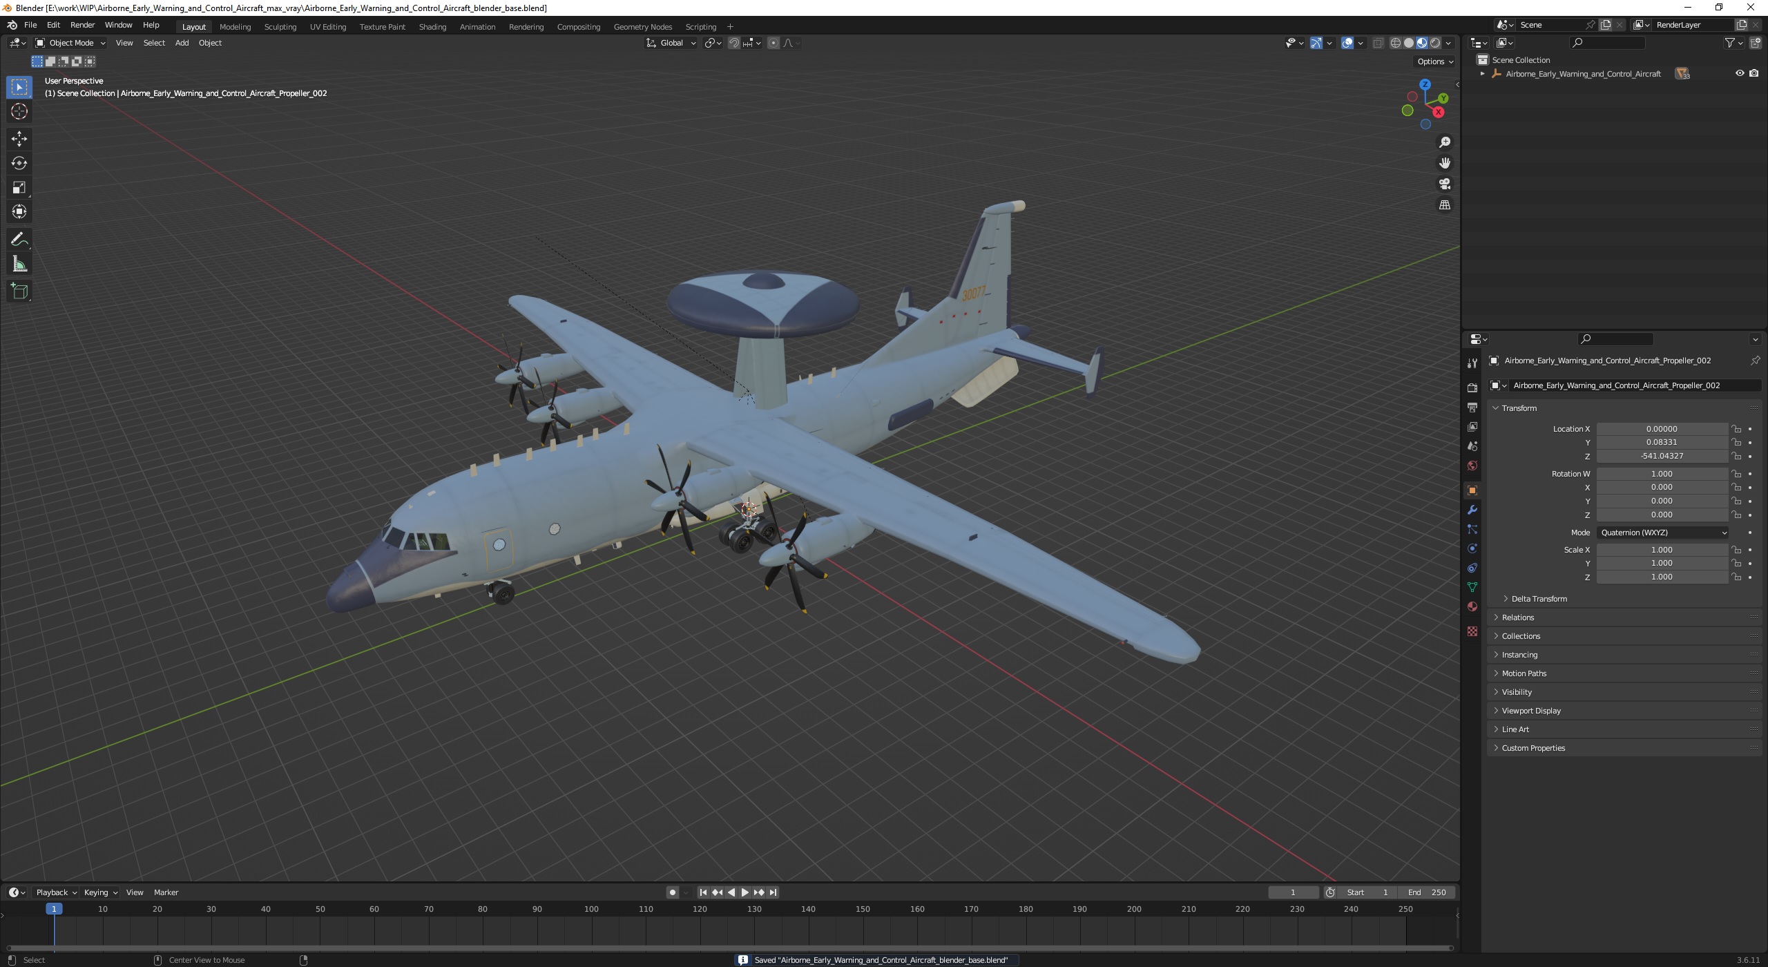Activate the Rotate tool
Screen dimensions: 1768x967
19,163
